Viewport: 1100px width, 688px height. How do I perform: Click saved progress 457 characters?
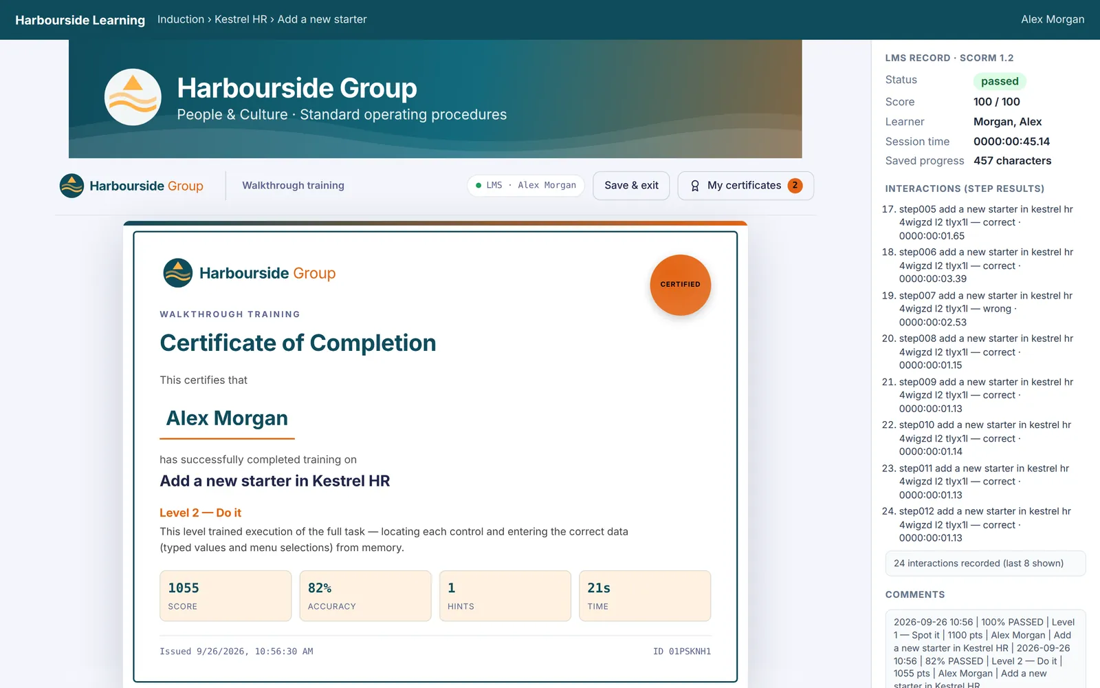[1013, 161]
